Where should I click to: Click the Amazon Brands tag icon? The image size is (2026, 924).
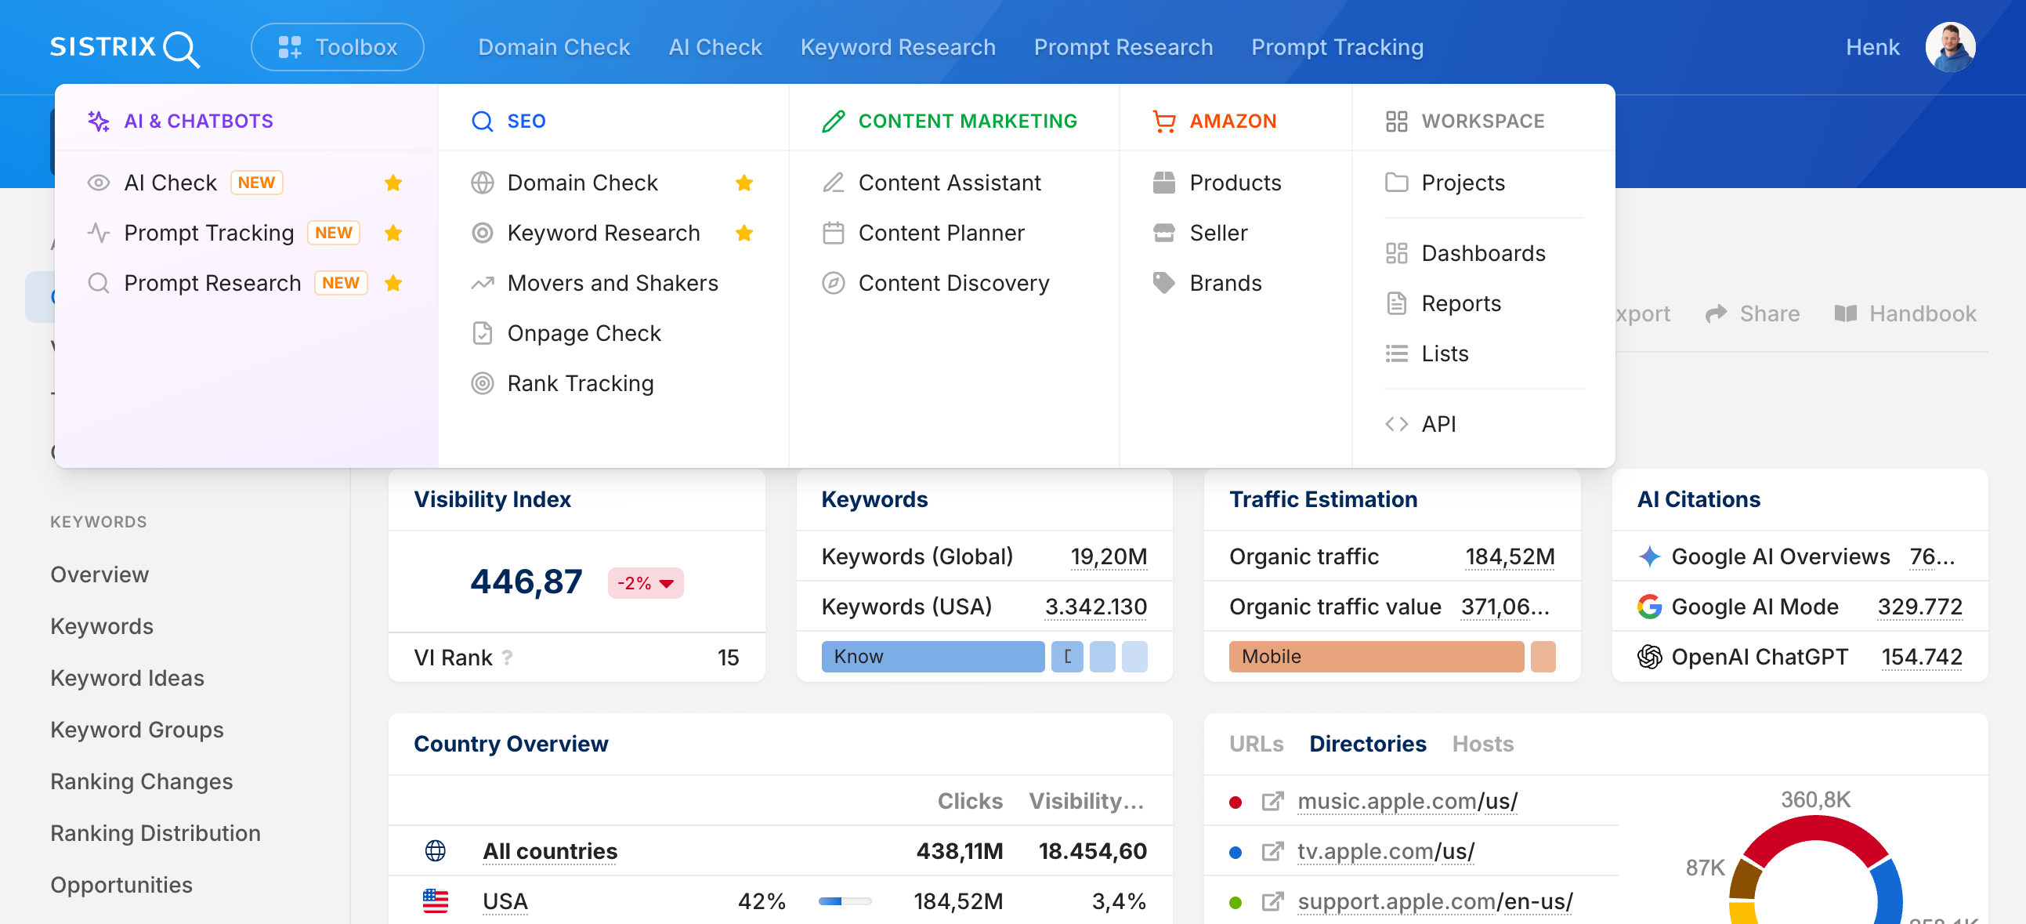[x=1164, y=284]
